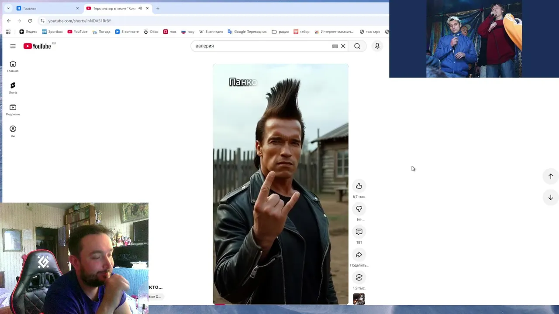Open the sound thumbnail below remix
559x314 pixels.
[x=359, y=299]
